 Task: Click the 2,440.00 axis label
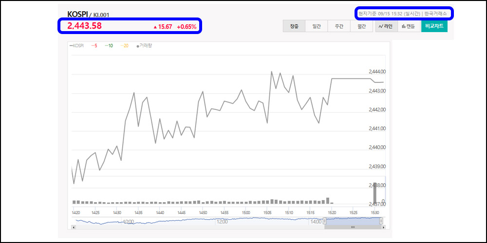point(377,147)
